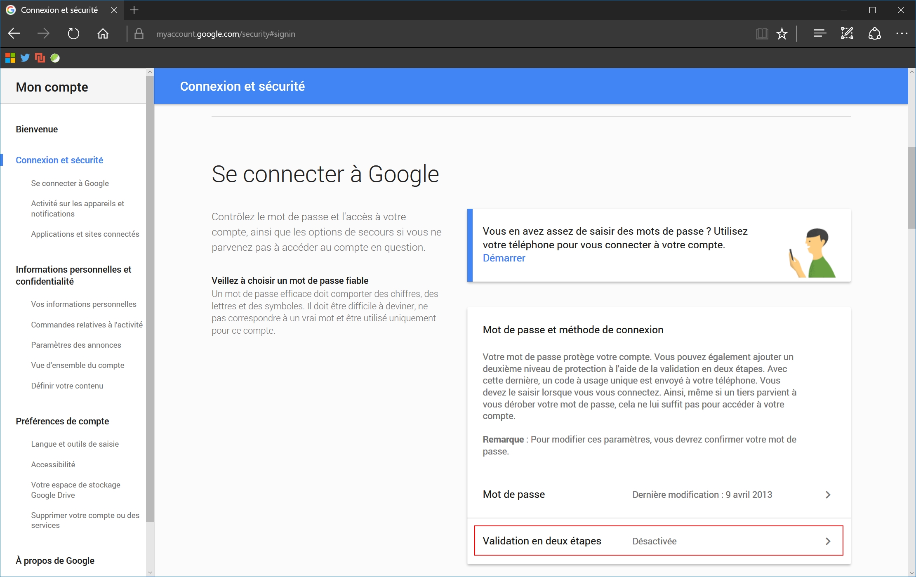The width and height of the screenshot is (916, 577).
Task: Open green circle favorite in favorites bar
Action: pos(55,58)
